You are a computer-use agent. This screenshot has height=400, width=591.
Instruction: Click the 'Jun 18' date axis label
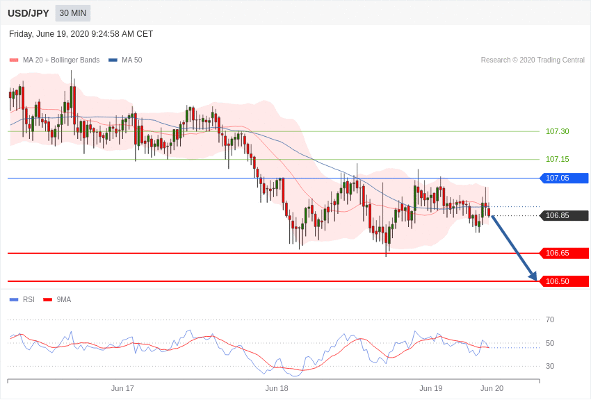[277, 388]
